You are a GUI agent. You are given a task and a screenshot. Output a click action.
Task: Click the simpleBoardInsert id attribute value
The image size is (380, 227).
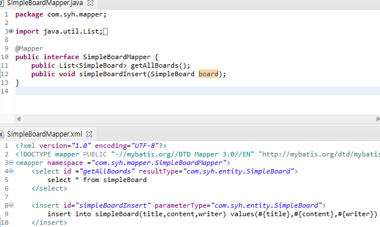point(113,205)
